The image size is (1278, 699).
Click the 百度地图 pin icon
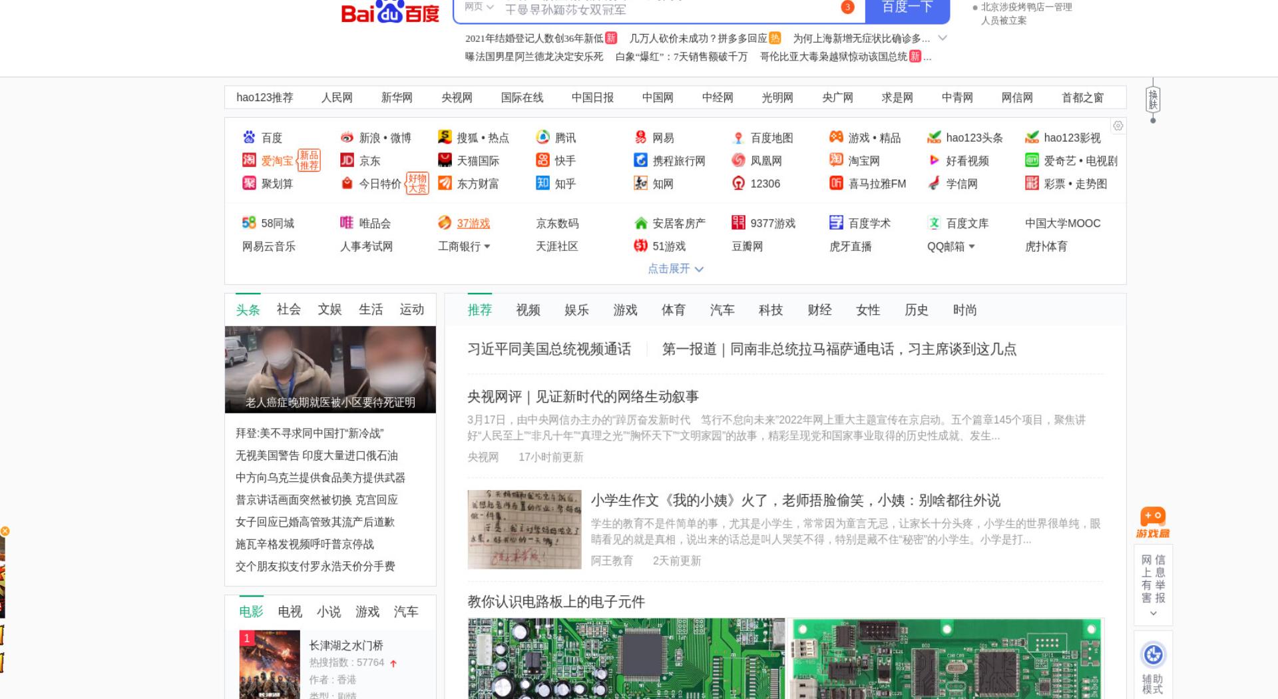pyautogui.click(x=738, y=137)
